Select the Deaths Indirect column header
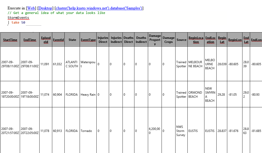Viewport: 262px width, 153px height. tap(141, 40)
